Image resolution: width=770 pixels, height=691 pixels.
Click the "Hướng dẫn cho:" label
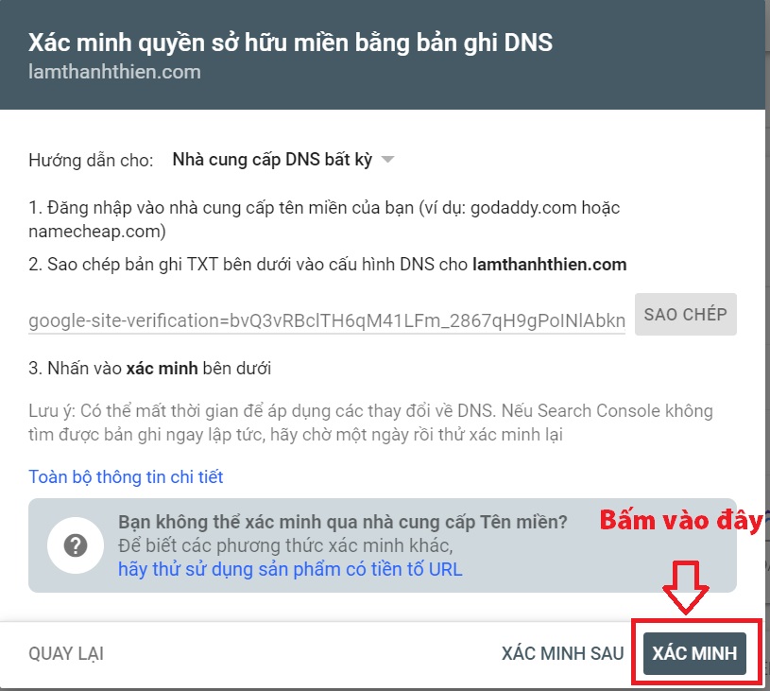click(x=91, y=161)
